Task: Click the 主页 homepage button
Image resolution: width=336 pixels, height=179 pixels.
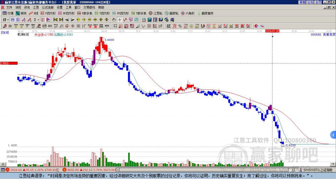Action: pos(318,2)
